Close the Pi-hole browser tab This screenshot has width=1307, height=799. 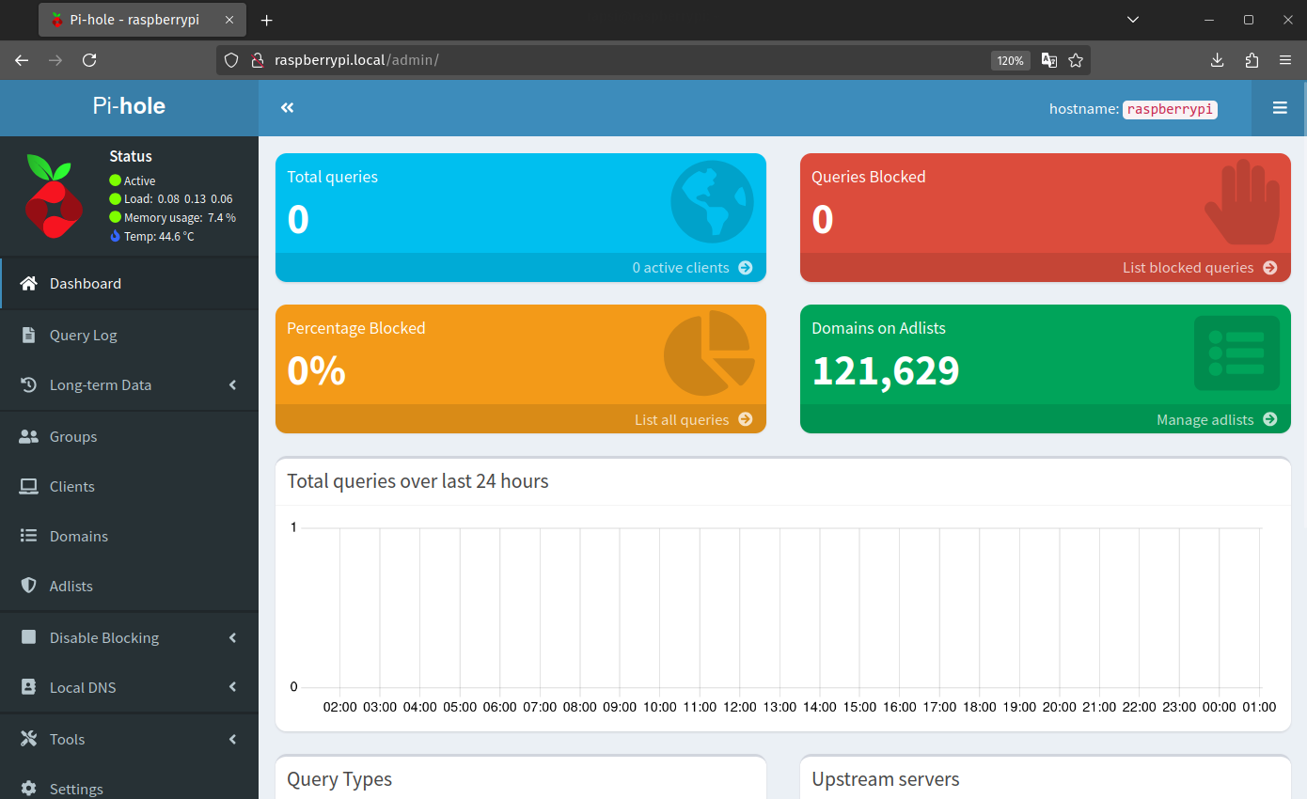tap(229, 20)
